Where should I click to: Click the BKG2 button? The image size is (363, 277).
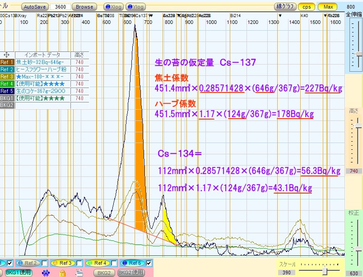104,273
